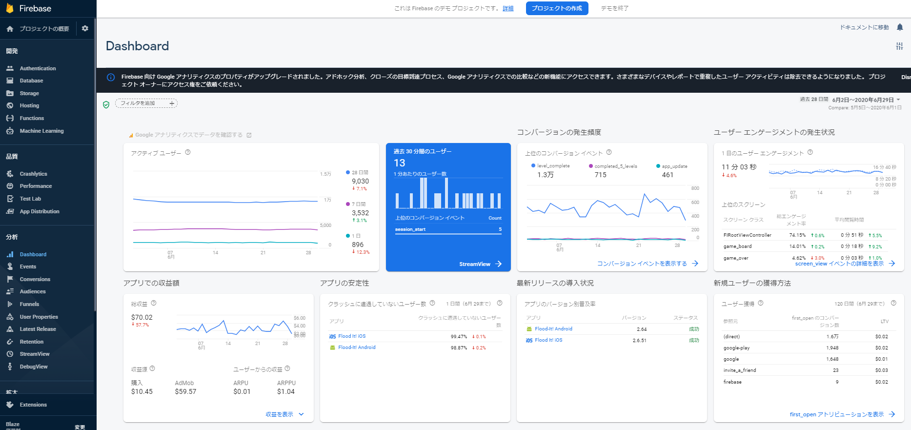Click the green shield icon by filter
911x430 pixels.
[x=106, y=104]
